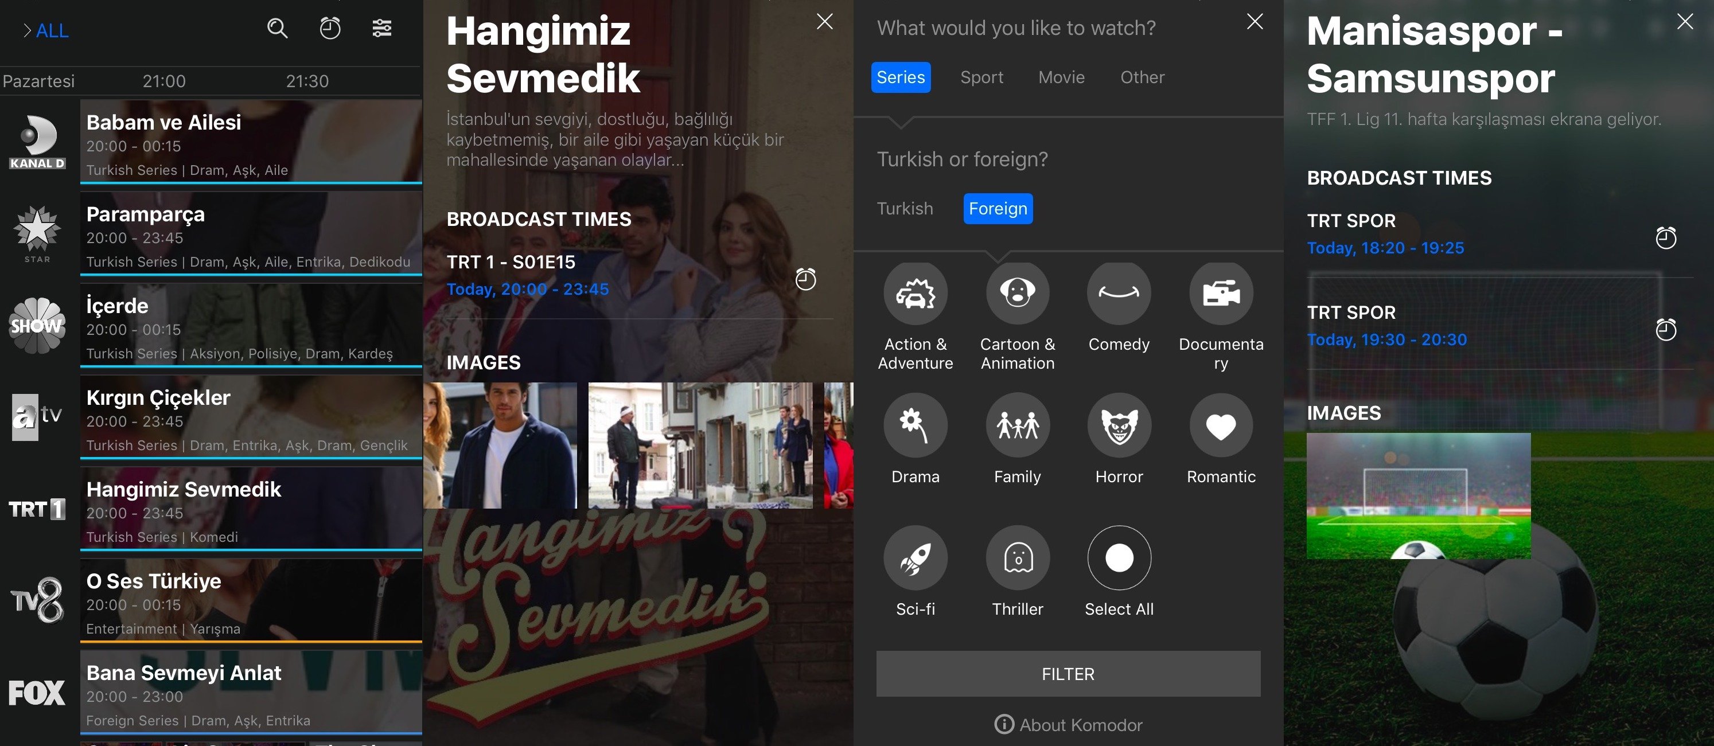Screen dimensions: 1714x746
Task: Open the football stadium image thumbnail
Action: pyautogui.click(x=1418, y=496)
